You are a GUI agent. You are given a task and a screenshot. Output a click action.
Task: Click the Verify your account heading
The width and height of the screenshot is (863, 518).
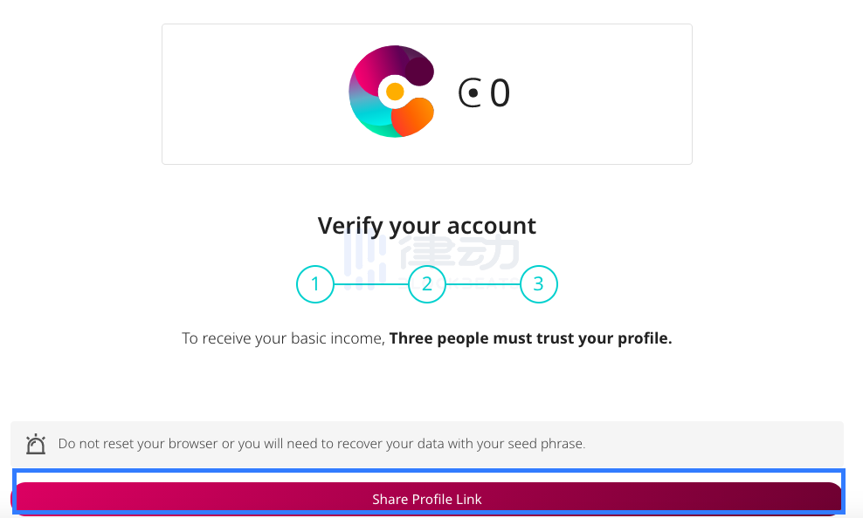[427, 226]
